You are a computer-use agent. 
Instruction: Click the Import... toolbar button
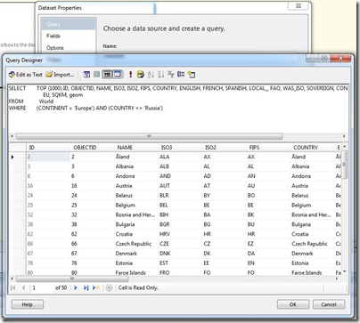(x=60, y=75)
